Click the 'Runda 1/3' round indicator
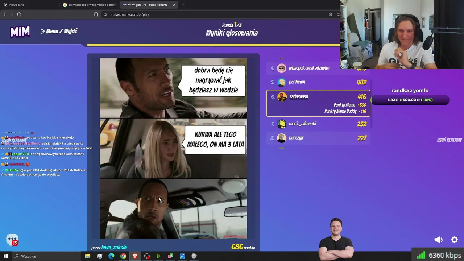This screenshot has width=464, height=261. [232, 25]
